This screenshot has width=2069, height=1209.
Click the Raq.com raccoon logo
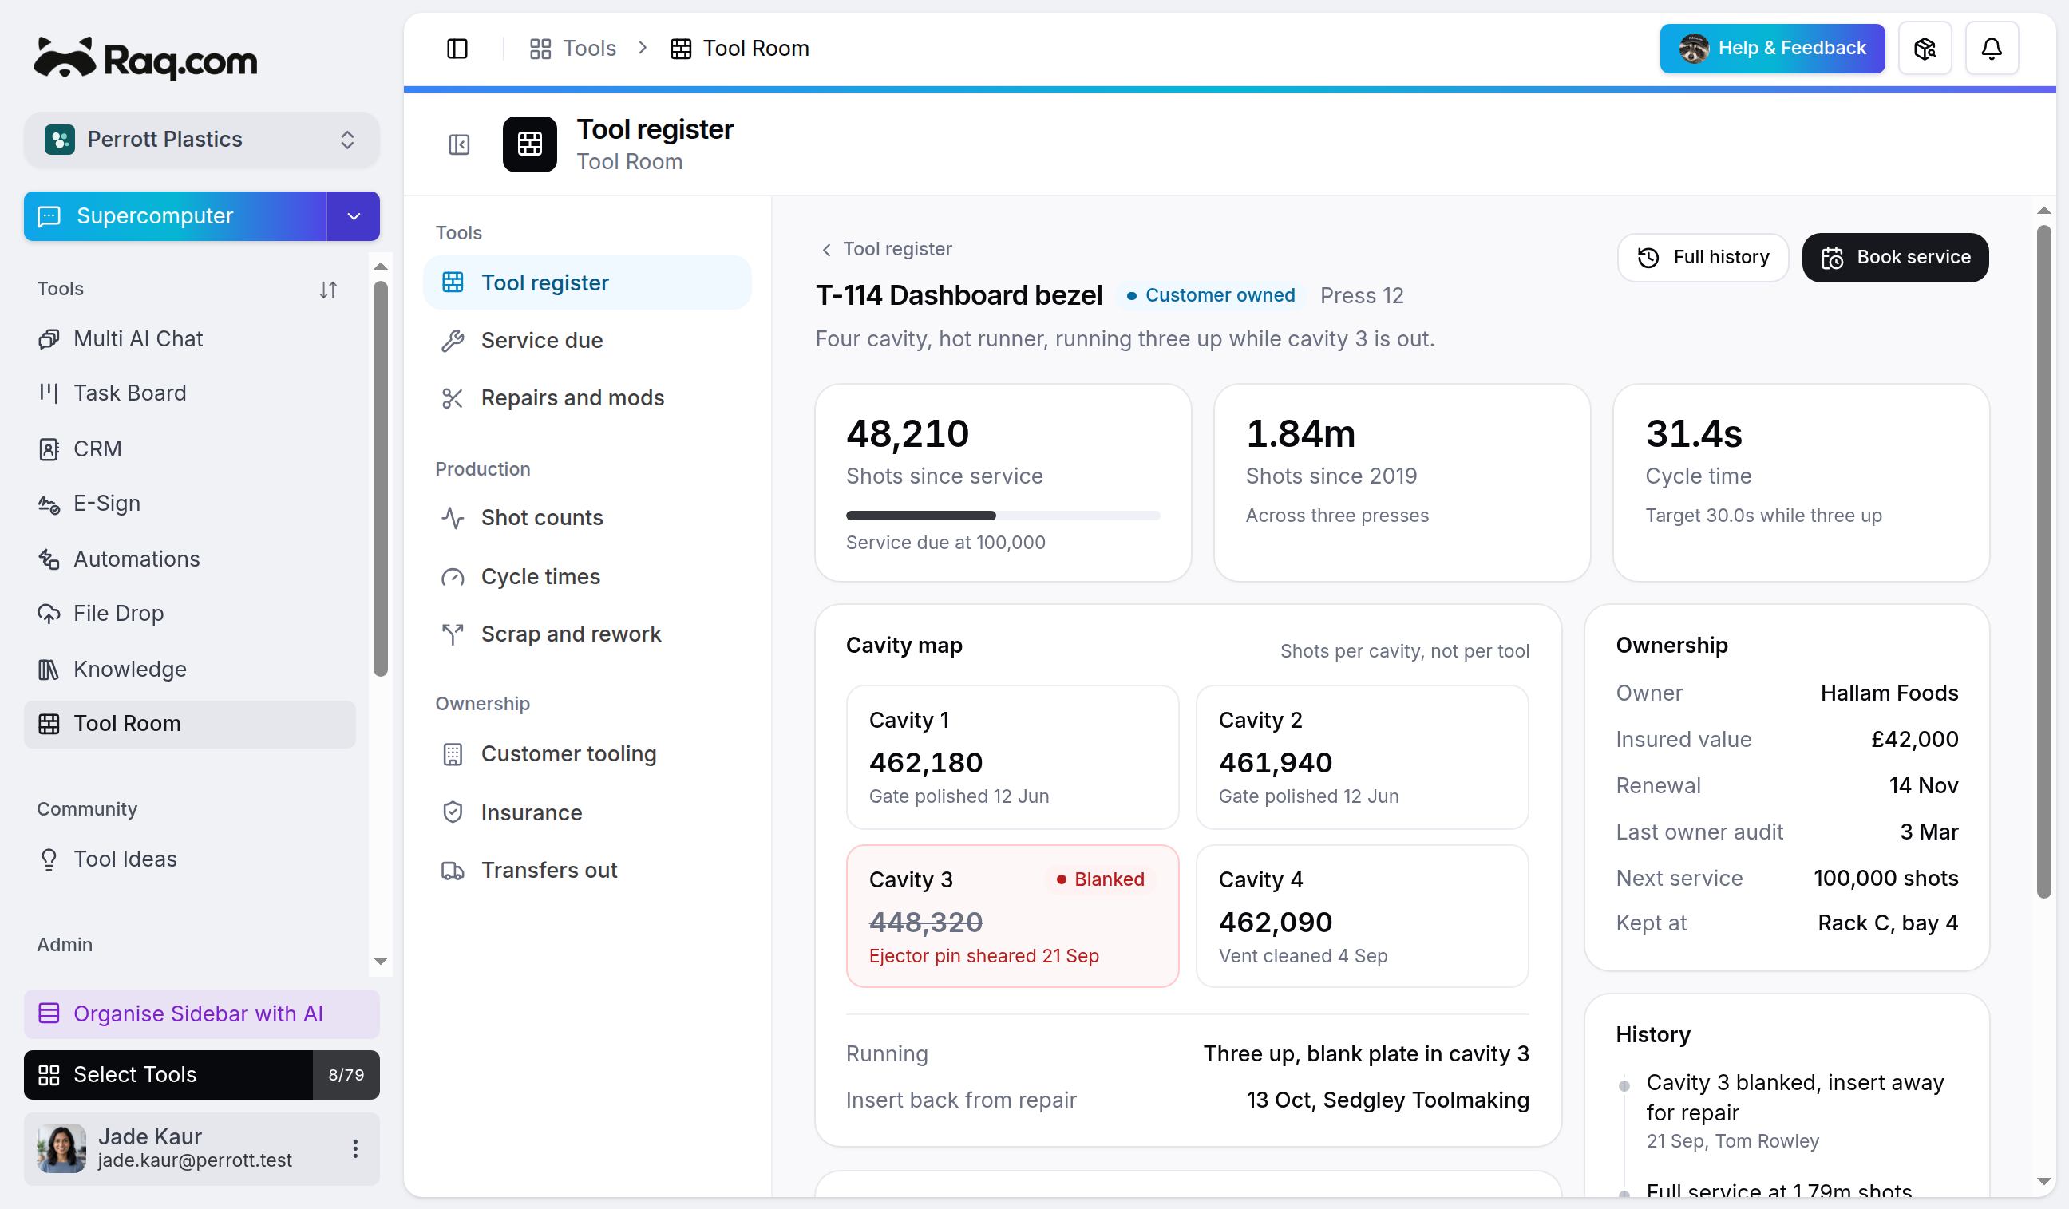pyautogui.click(x=145, y=58)
